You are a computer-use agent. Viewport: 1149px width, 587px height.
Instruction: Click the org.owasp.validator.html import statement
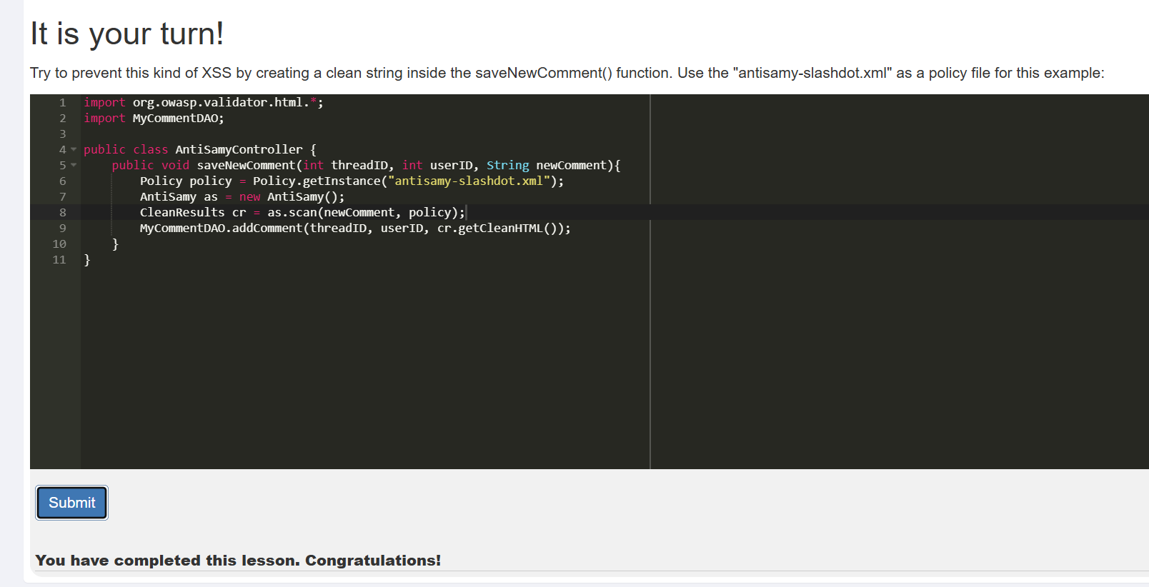(220, 103)
